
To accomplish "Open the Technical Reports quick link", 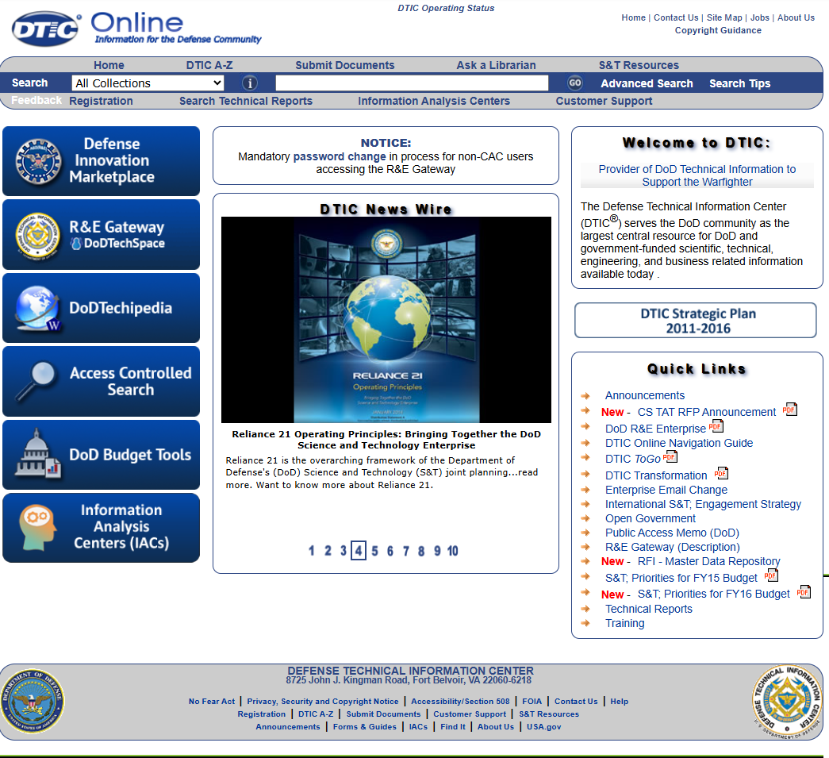I will pyautogui.click(x=649, y=609).
